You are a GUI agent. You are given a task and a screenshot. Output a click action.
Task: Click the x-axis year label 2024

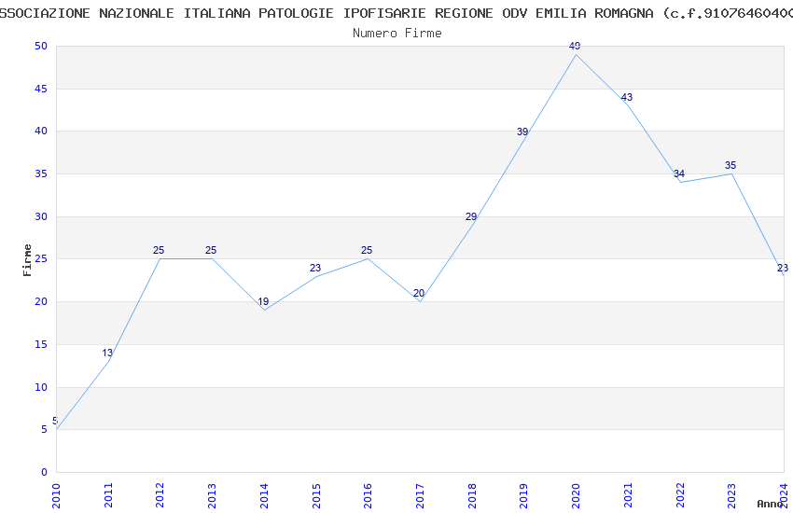pyautogui.click(x=784, y=495)
